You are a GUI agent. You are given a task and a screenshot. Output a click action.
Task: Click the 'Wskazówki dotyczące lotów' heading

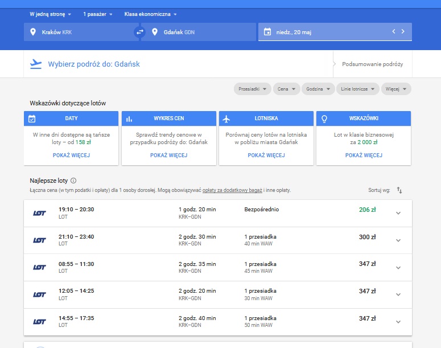pos(68,103)
